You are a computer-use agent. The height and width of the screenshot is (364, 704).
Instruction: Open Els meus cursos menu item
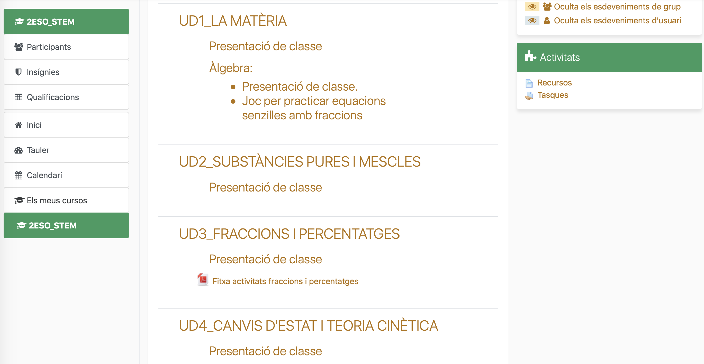57,200
